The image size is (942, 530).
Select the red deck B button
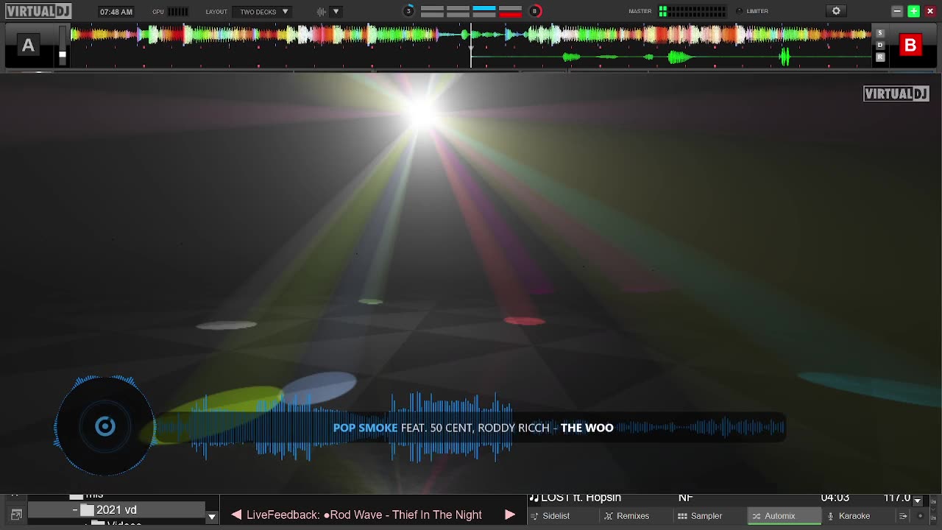click(x=910, y=46)
